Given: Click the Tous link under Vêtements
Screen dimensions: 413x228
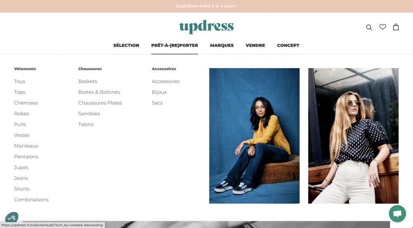Looking at the screenshot, I should point(19,81).
